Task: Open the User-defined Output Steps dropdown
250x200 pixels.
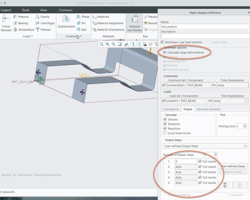Action: [205, 146]
